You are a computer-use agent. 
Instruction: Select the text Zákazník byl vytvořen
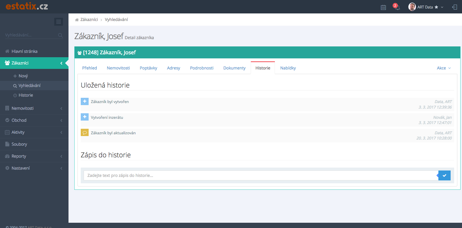click(x=110, y=102)
